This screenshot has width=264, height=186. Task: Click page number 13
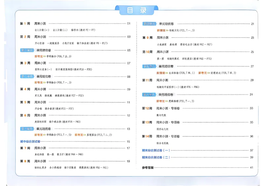click(128, 129)
